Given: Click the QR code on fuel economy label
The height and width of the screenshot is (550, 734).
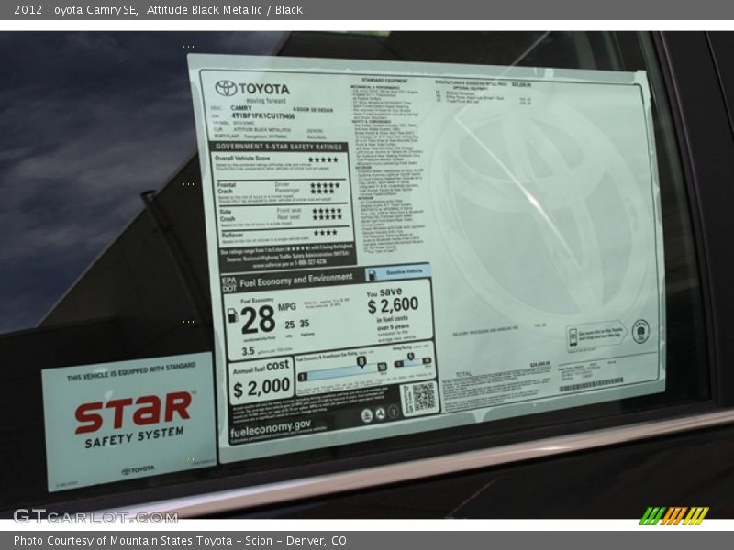Looking at the screenshot, I should tap(419, 397).
